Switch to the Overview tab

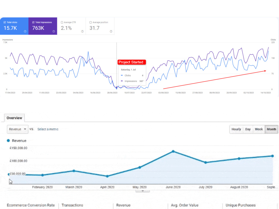click(x=15, y=118)
